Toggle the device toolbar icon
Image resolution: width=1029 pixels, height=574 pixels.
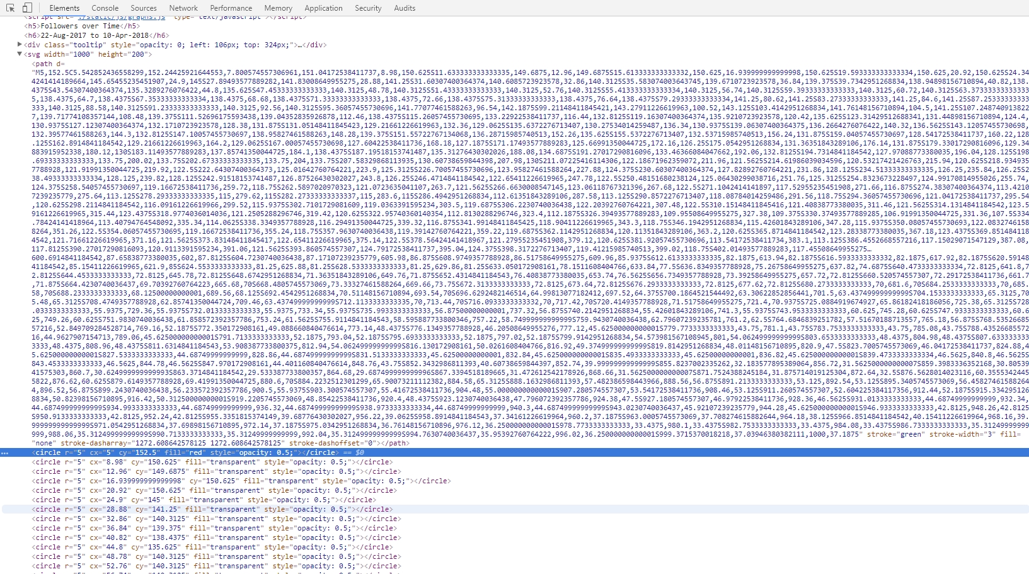(x=27, y=8)
